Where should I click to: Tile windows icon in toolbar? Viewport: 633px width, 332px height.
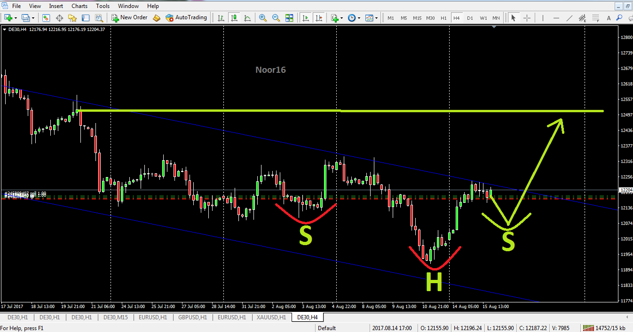coord(289,18)
